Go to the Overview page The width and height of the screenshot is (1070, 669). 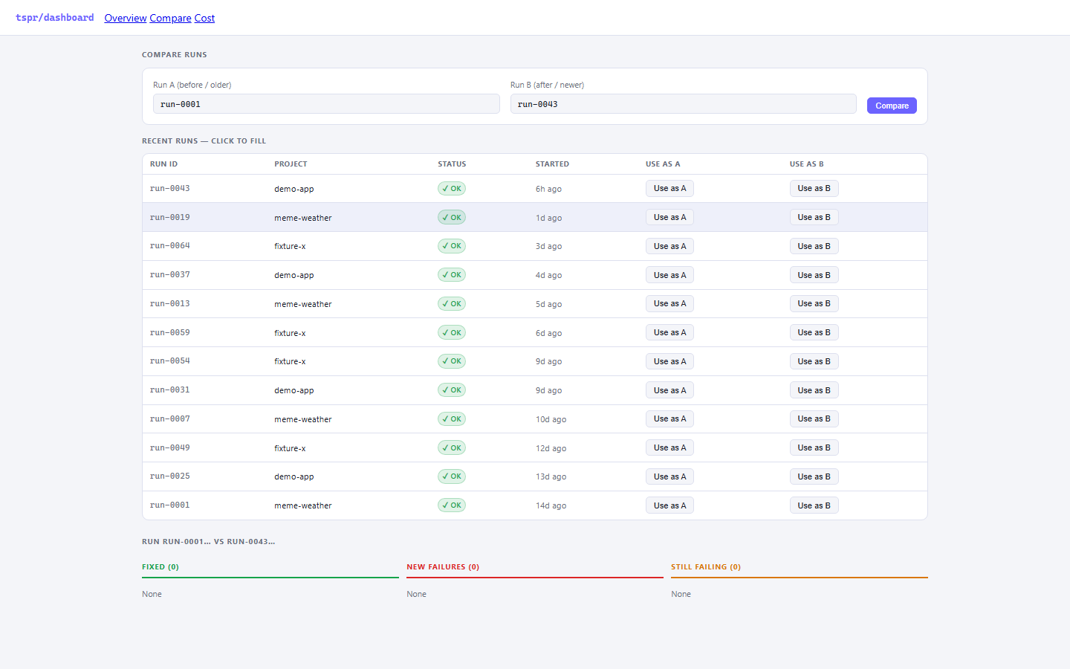coord(126,18)
